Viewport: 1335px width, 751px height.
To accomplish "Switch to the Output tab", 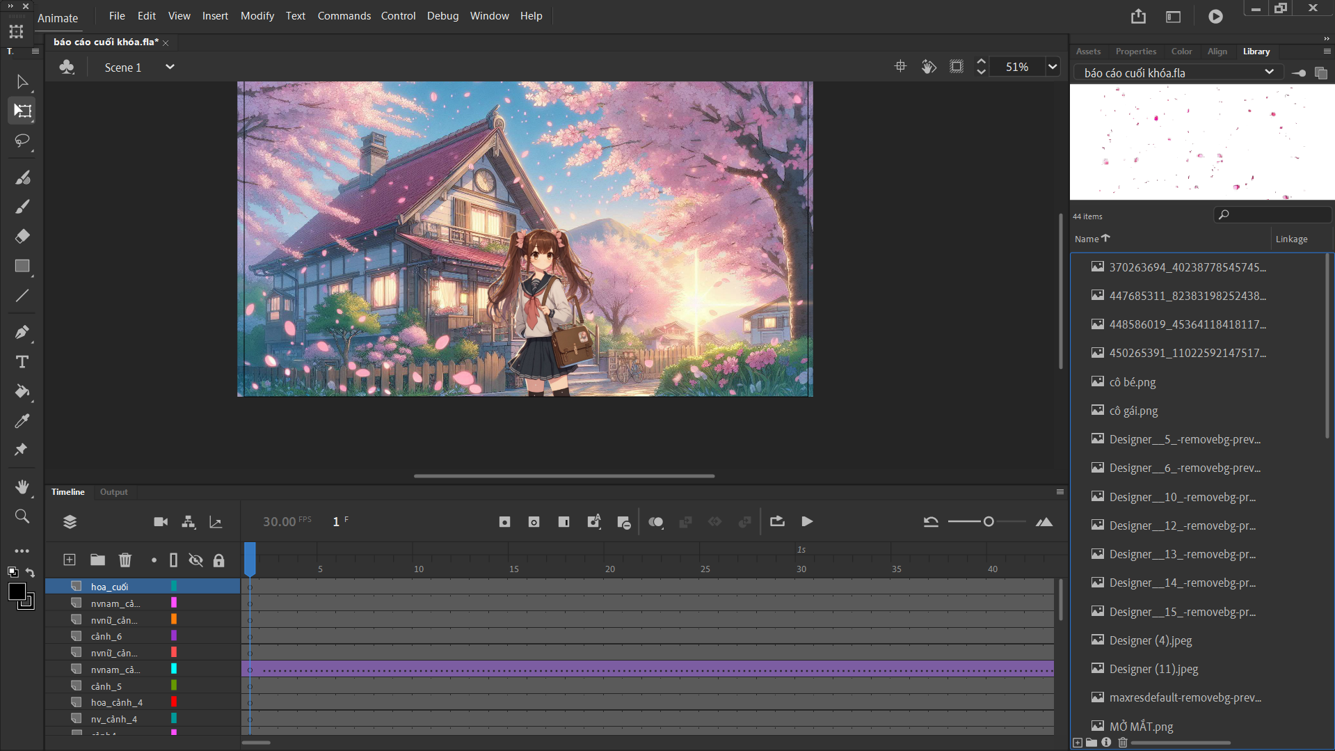I will (113, 492).
